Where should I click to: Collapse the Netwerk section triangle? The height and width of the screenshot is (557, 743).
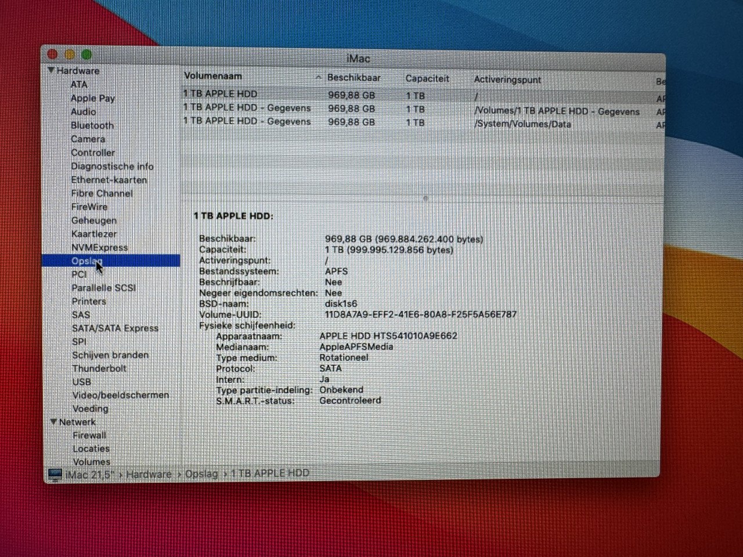point(53,422)
